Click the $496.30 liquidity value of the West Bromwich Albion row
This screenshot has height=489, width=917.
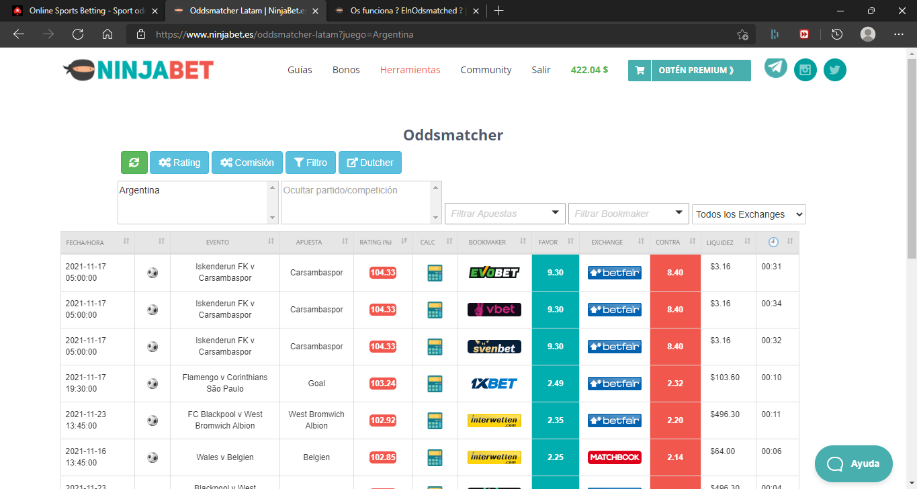[x=725, y=414]
